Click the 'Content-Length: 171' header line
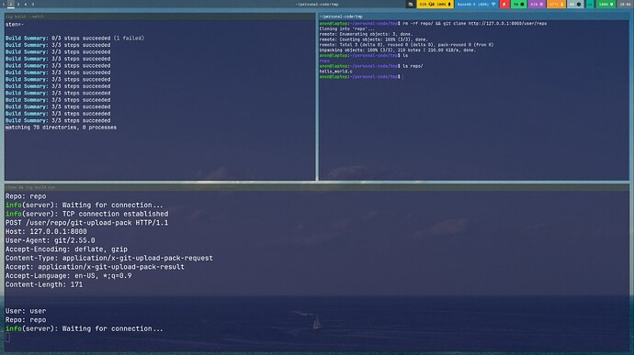The width and height of the screenshot is (634, 355). click(x=44, y=284)
